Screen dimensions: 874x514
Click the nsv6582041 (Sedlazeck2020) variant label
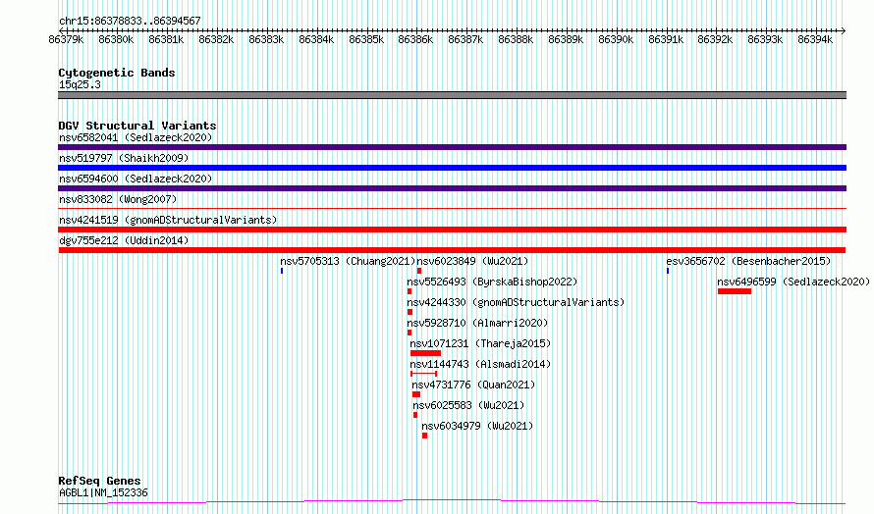click(x=136, y=137)
